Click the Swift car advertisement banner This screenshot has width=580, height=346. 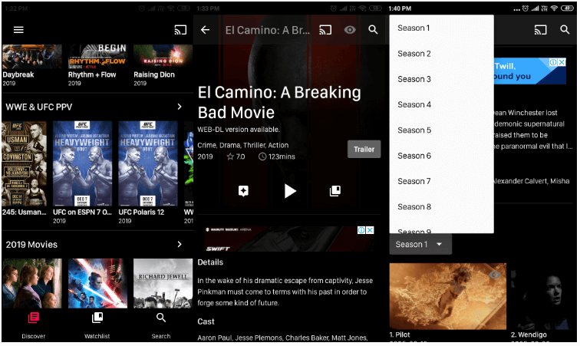click(289, 239)
